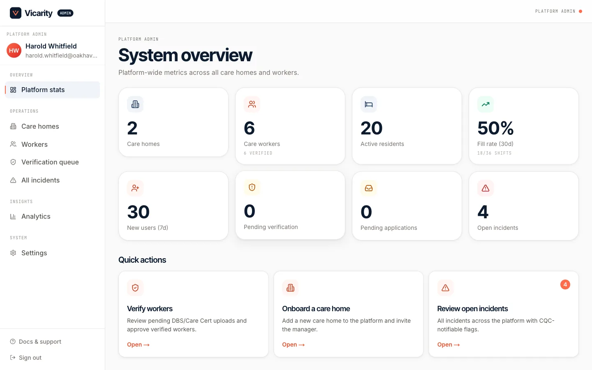Screen dimensions: 592x370
Task: Click the bed icon on Active residents card
Action: tap(369, 104)
